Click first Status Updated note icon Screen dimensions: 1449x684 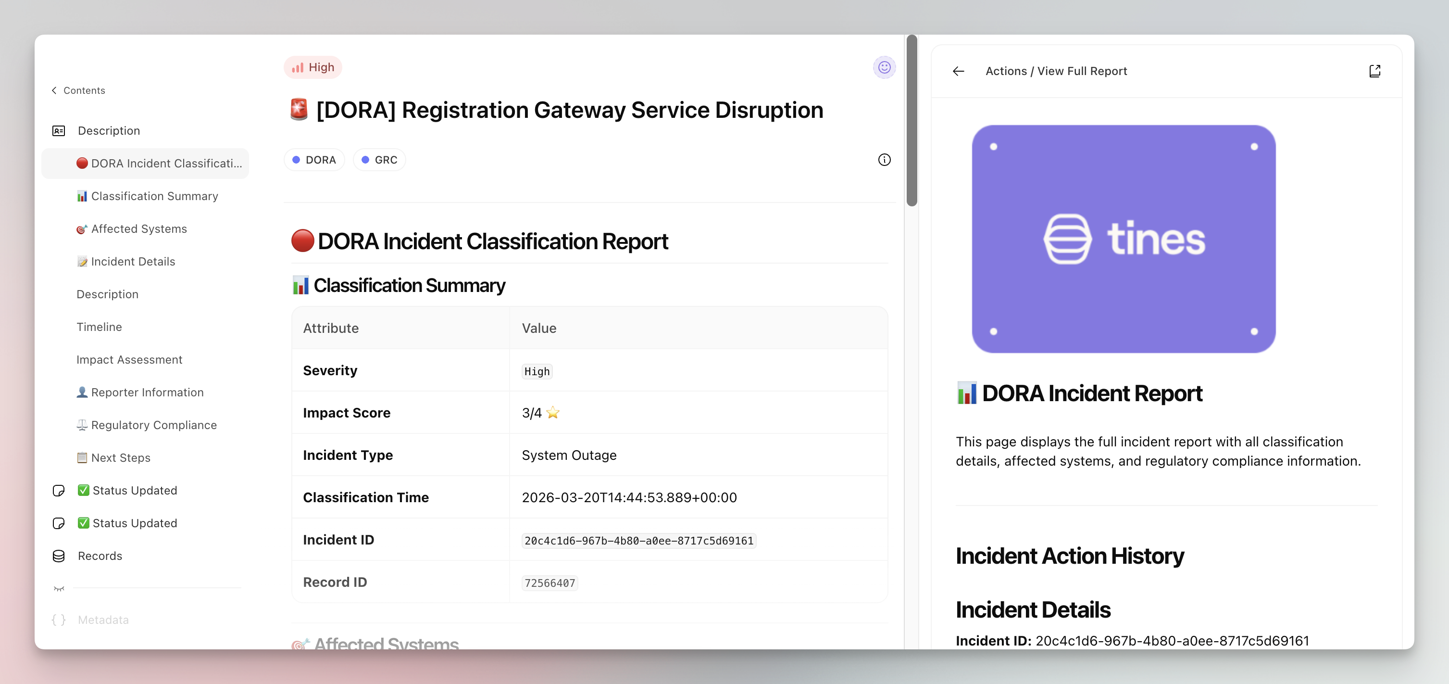59,491
